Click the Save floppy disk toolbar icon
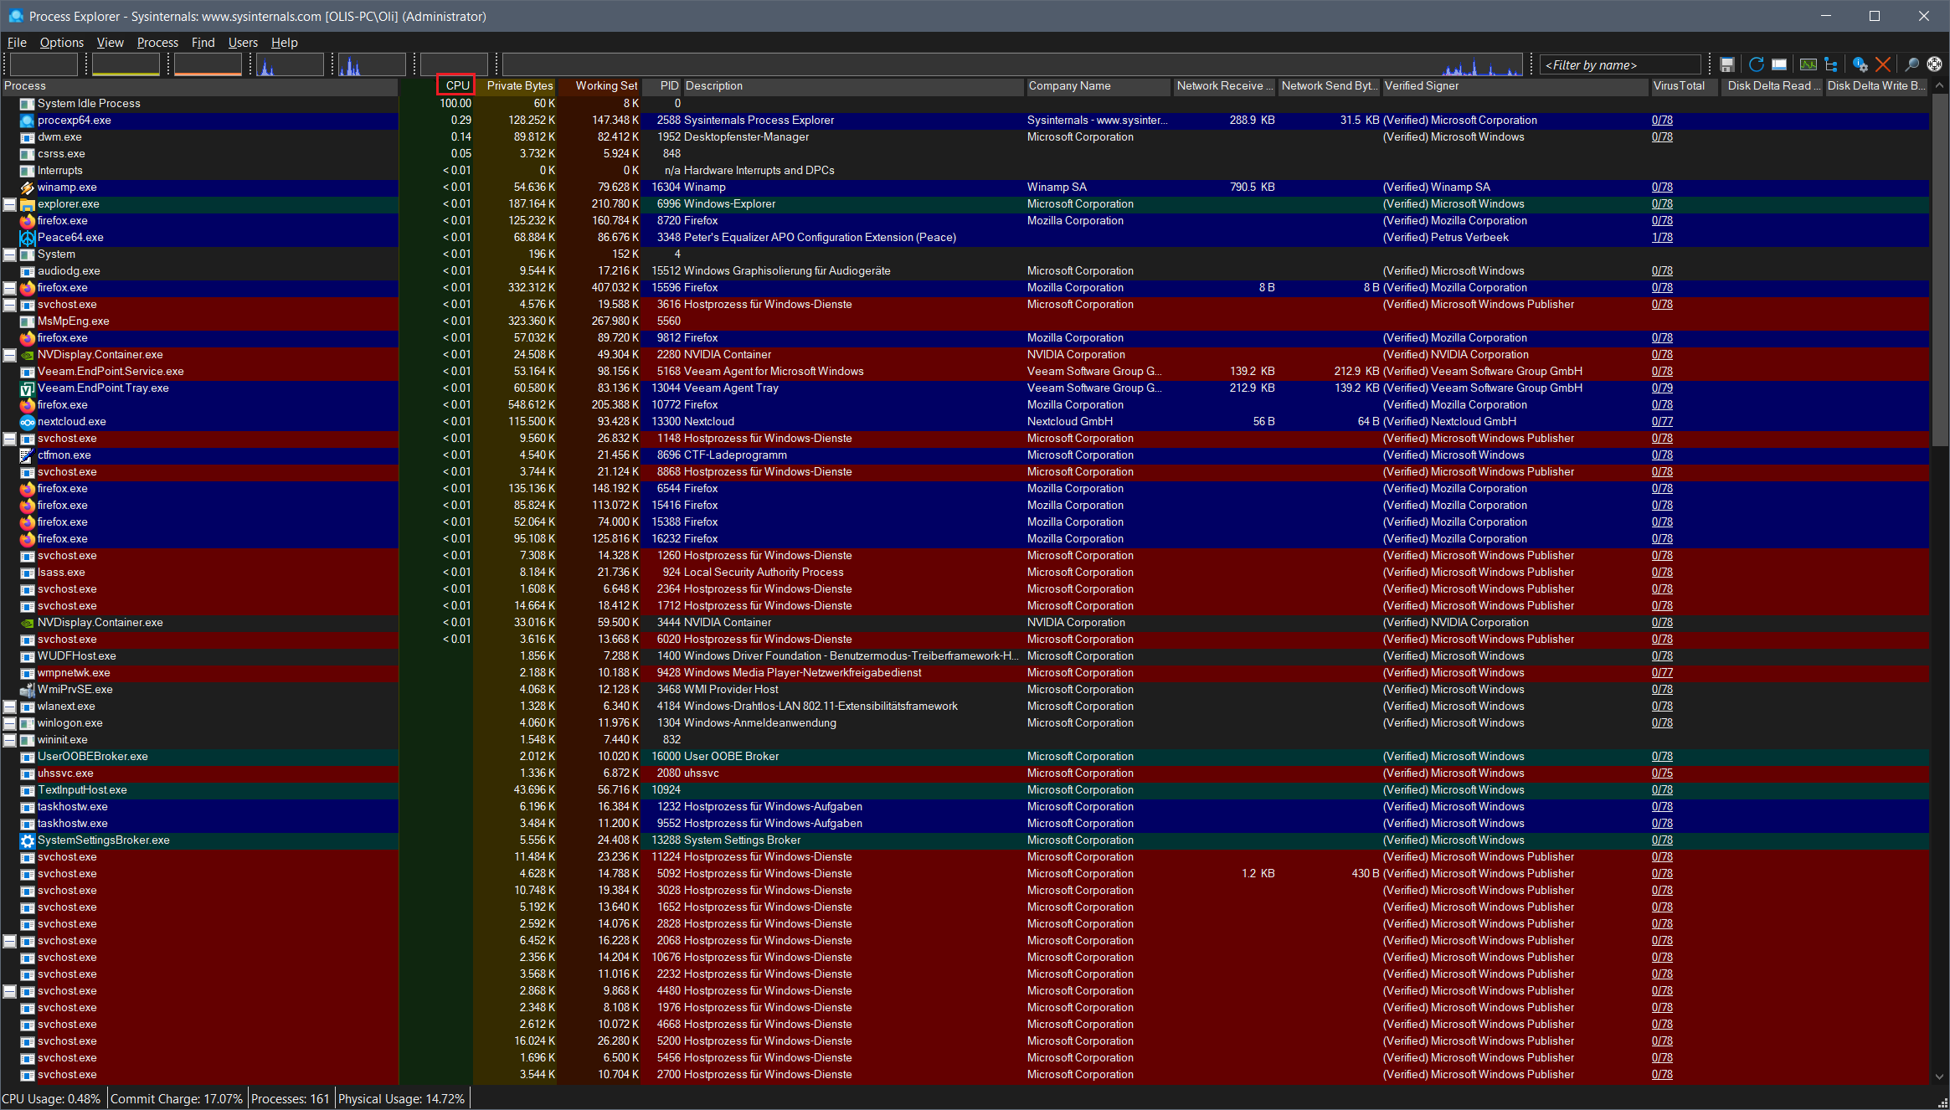The height and width of the screenshot is (1110, 1950). pos(1726,64)
